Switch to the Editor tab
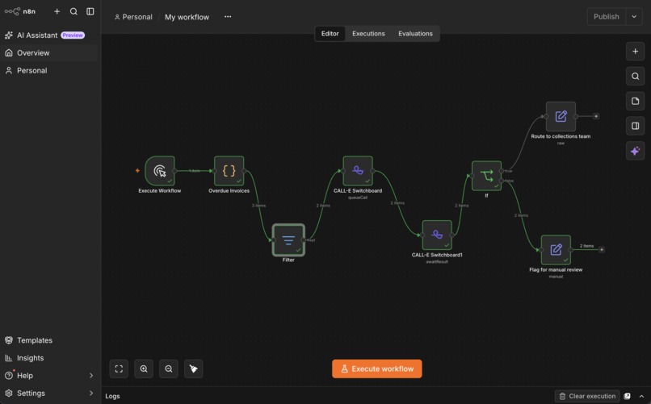The image size is (651, 404). [x=330, y=34]
